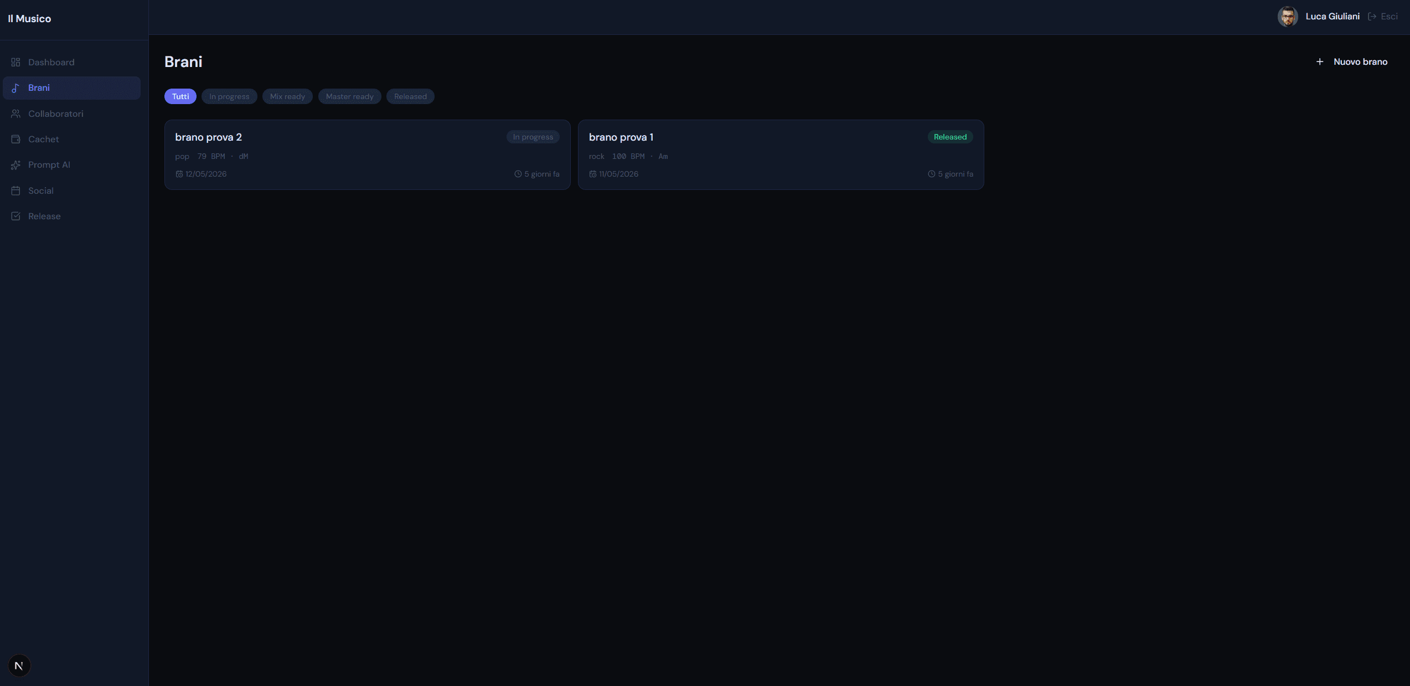The height and width of the screenshot is (686, 1410).
Task: Click clock icon on brano prova 1 card
Action: tap(932, 174)
